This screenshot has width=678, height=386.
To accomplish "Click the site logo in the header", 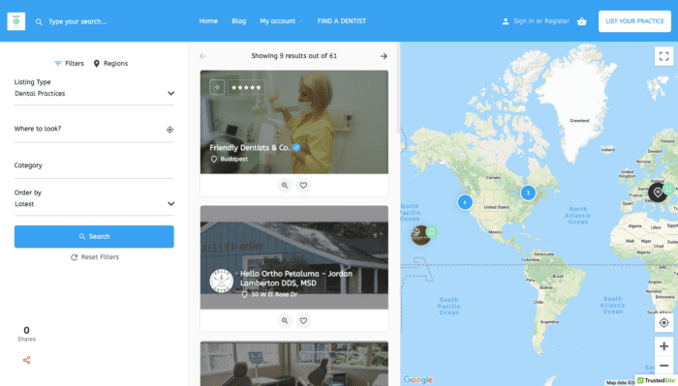I will (16, 21).
